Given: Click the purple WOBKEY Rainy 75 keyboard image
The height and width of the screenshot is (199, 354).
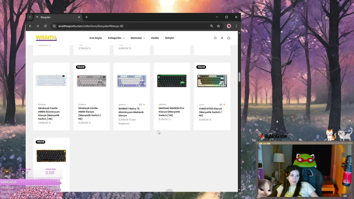Looking at the screenshot, I should (132, 81).
